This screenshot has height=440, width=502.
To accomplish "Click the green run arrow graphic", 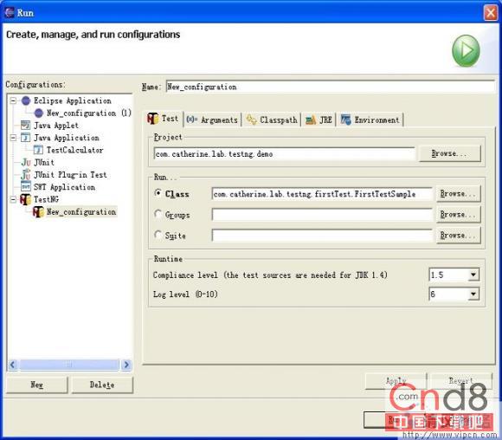I will pyautogui.click(x=466, y=50).
